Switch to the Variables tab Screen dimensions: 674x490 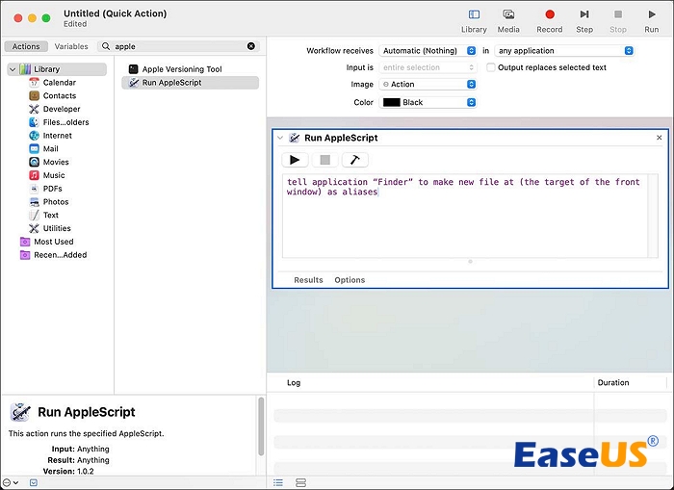[x=71, y=46]
